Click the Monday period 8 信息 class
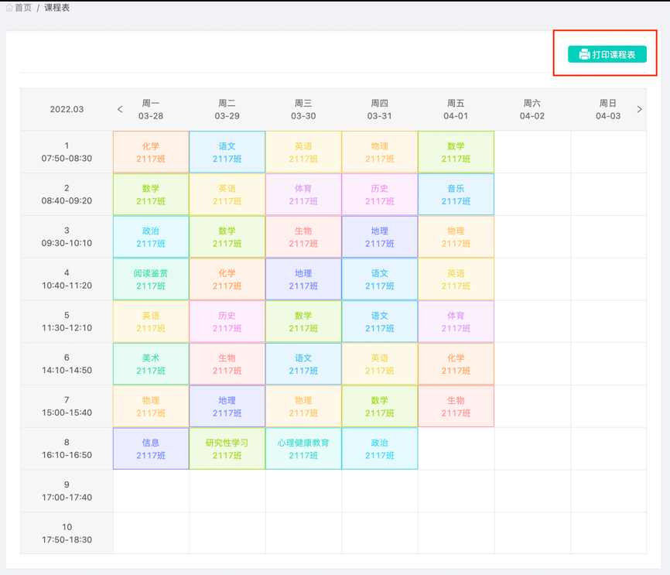 [x=151, y=449]
